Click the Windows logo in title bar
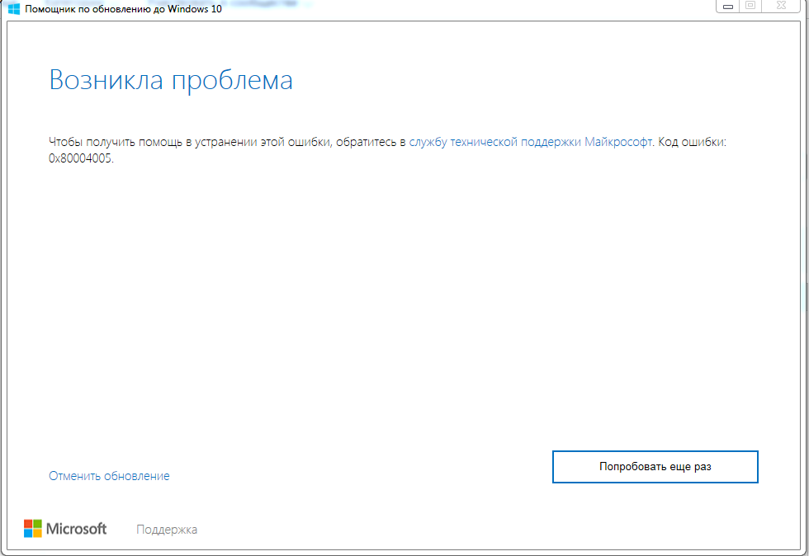 (14, 8)
